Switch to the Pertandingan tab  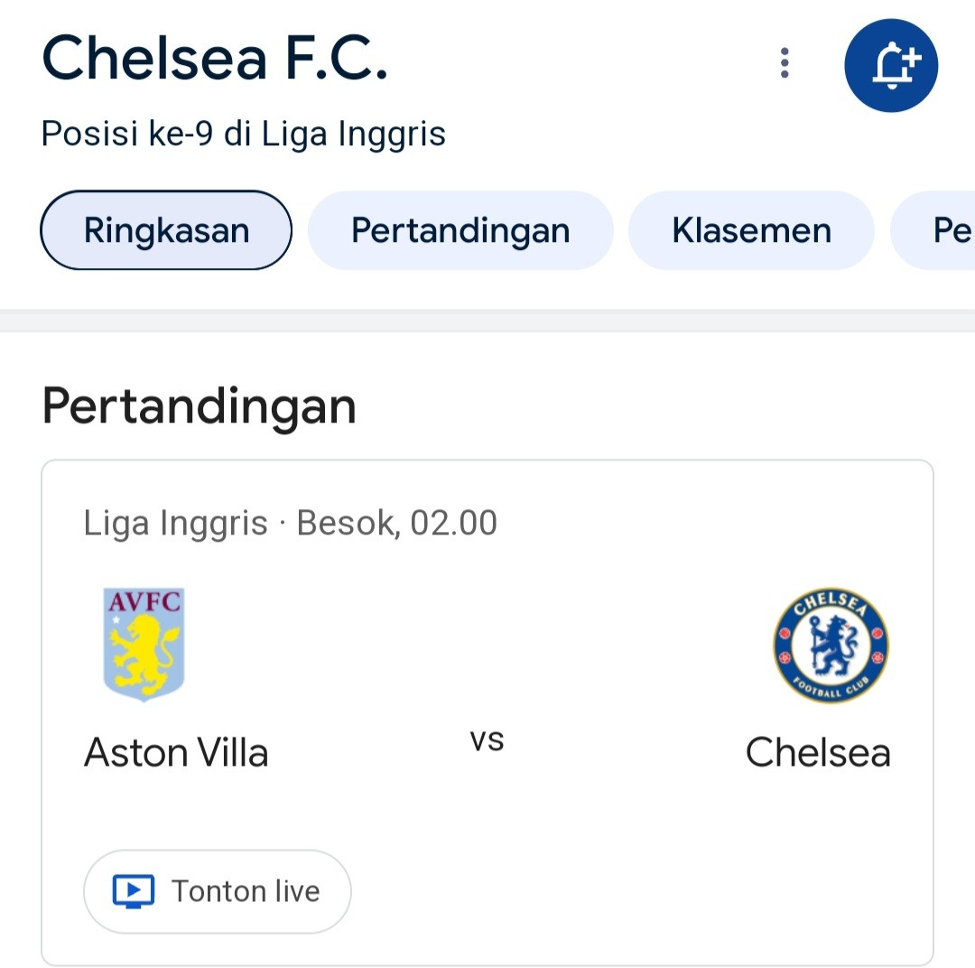pyautogui.click(x=460, y=230)
